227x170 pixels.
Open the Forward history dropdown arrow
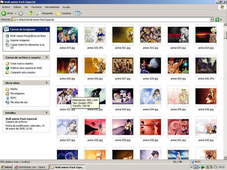(x=26, y=13)
